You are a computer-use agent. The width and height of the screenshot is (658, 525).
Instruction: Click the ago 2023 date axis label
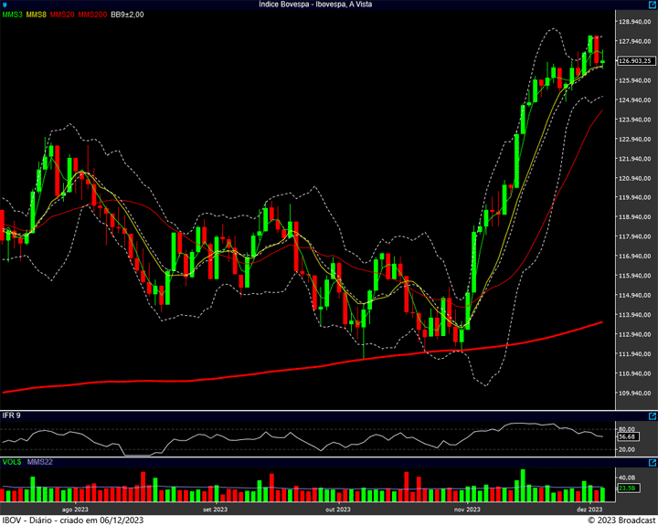(74, 509)
